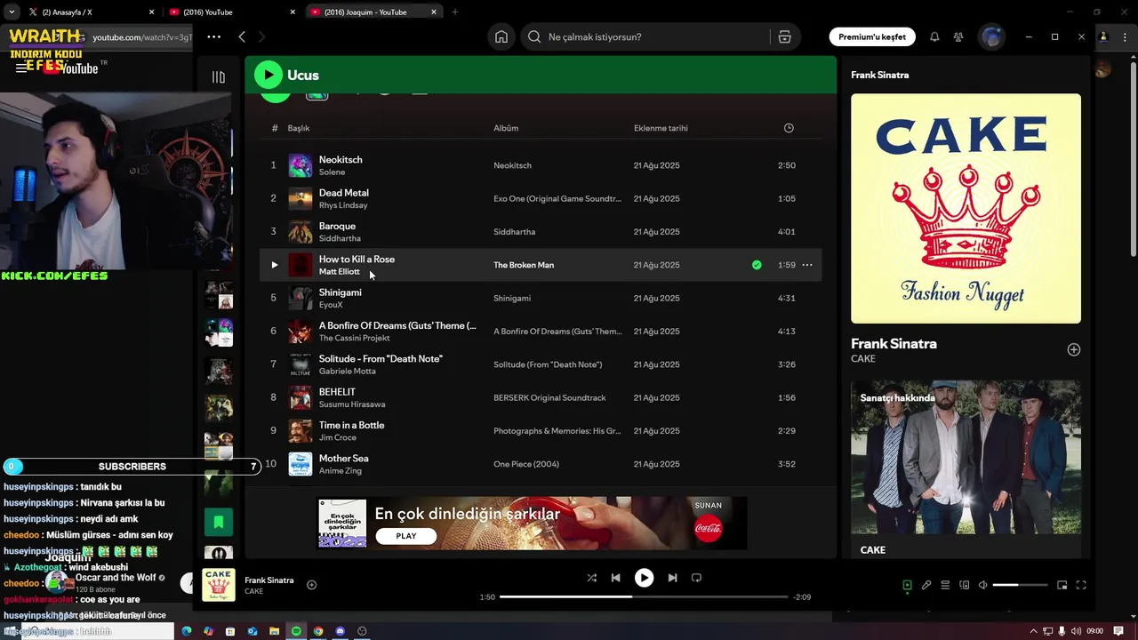
Task: Show hidden system tray icons
Action: pyautogui.click(x=1033, y=631)
